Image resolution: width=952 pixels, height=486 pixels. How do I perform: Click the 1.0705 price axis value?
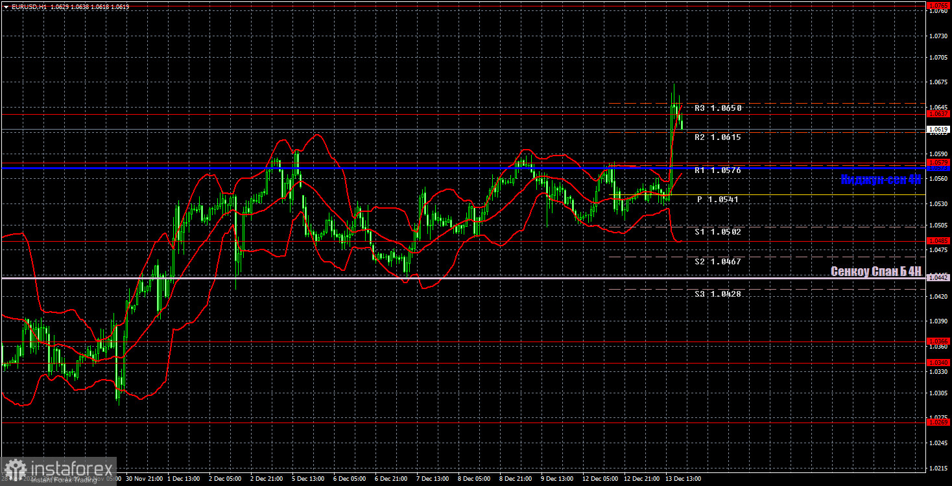(938, 57)
